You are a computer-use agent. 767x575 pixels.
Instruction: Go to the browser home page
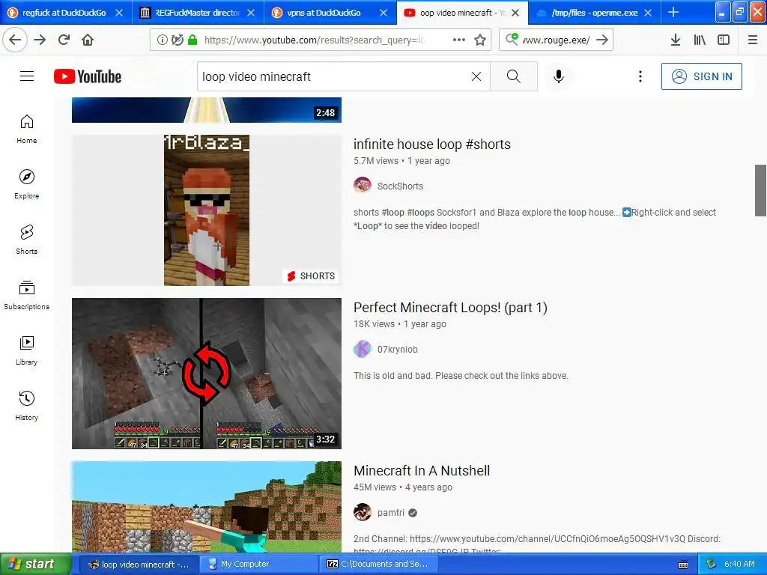(88, 40)
